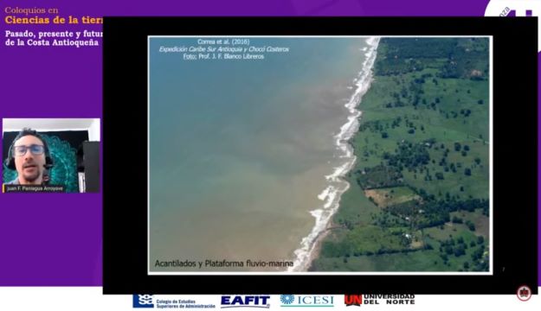Click the de la Costa Antioqueña line
Screen dimensions: 541x311
coord(52,42)
